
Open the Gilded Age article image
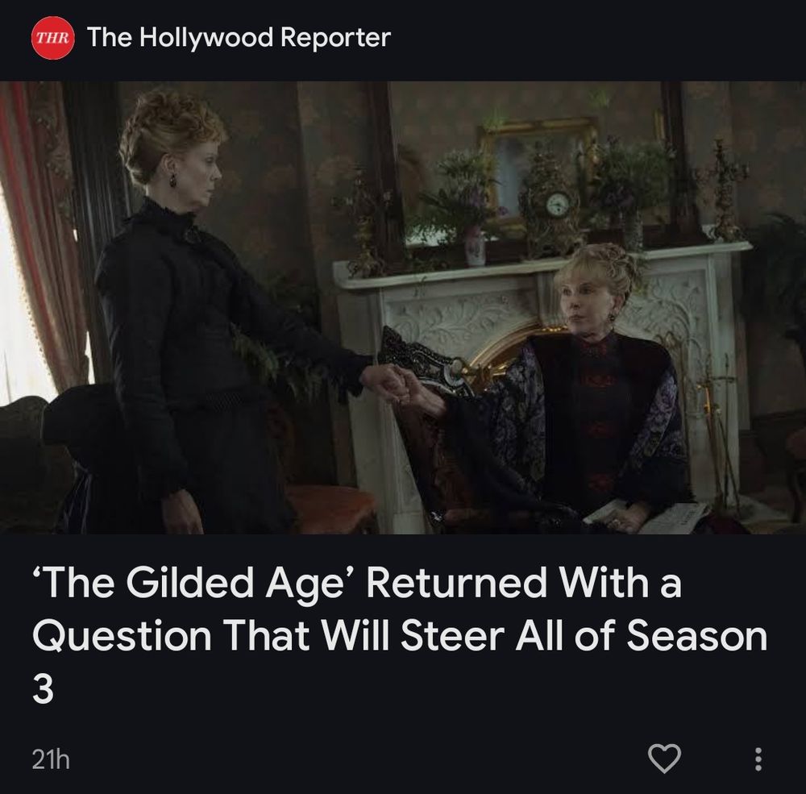(403, 307)
